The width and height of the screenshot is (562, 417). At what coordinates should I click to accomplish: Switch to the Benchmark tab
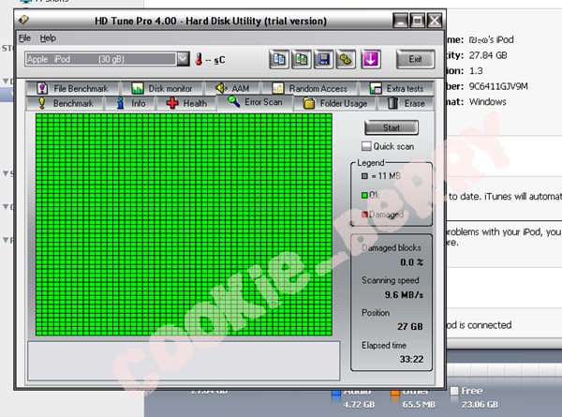tap(64, 103)
